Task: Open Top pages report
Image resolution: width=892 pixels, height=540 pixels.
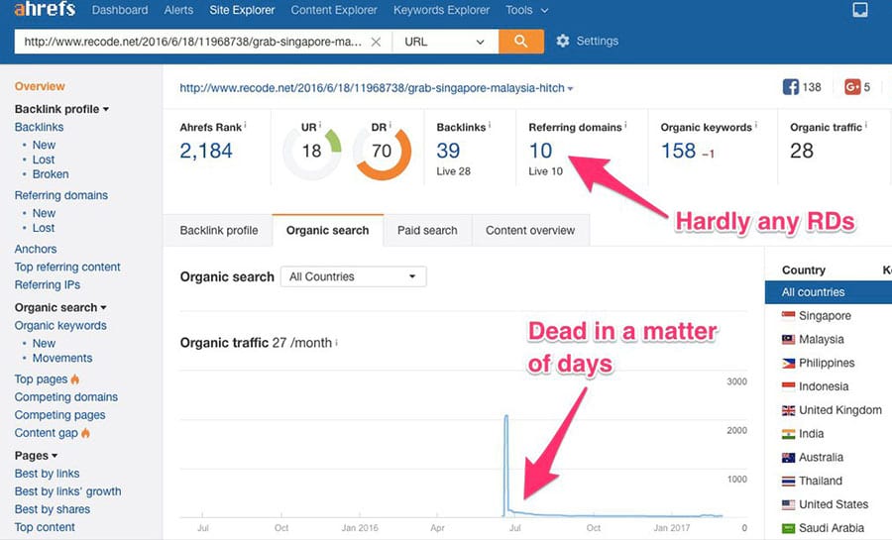Action: 41,379
